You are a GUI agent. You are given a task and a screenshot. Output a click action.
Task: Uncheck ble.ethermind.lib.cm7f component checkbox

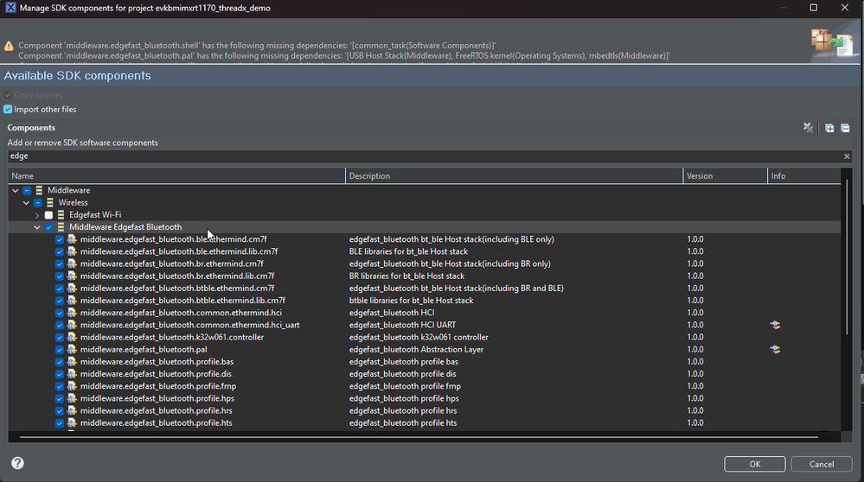(60, 251)
